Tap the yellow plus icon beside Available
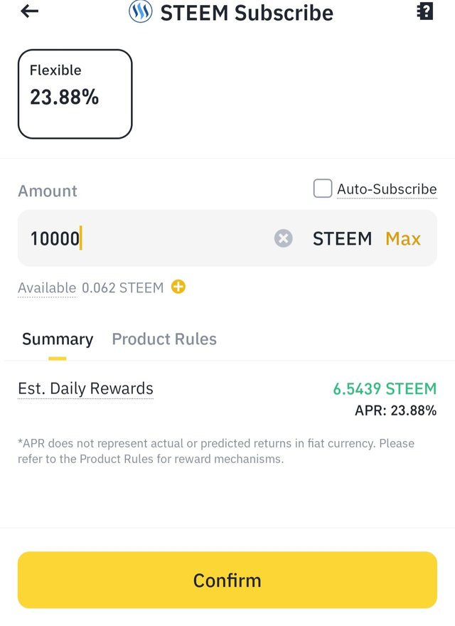This screenshot has width=455, height=626. [178, 287]
